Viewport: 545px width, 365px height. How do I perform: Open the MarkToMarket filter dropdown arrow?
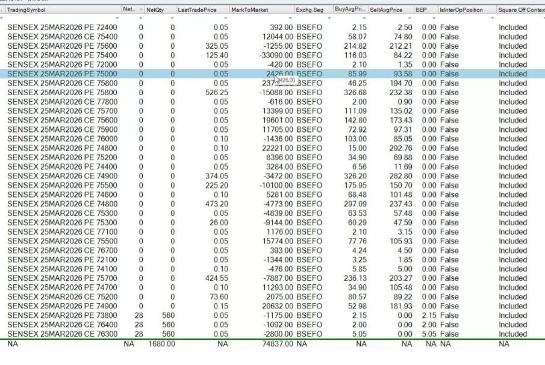290,17
